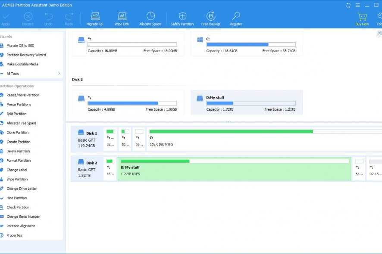Click the Discard toolbar icon
The width and height of the screenshot is (382, 254).
28,16
